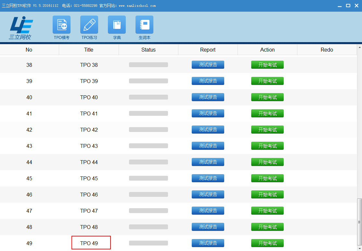Start exam 开始考试 for TPO 46
362x251 pixels.
[x=267, y=194]
